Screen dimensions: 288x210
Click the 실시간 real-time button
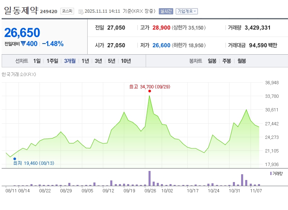(166, 11)
